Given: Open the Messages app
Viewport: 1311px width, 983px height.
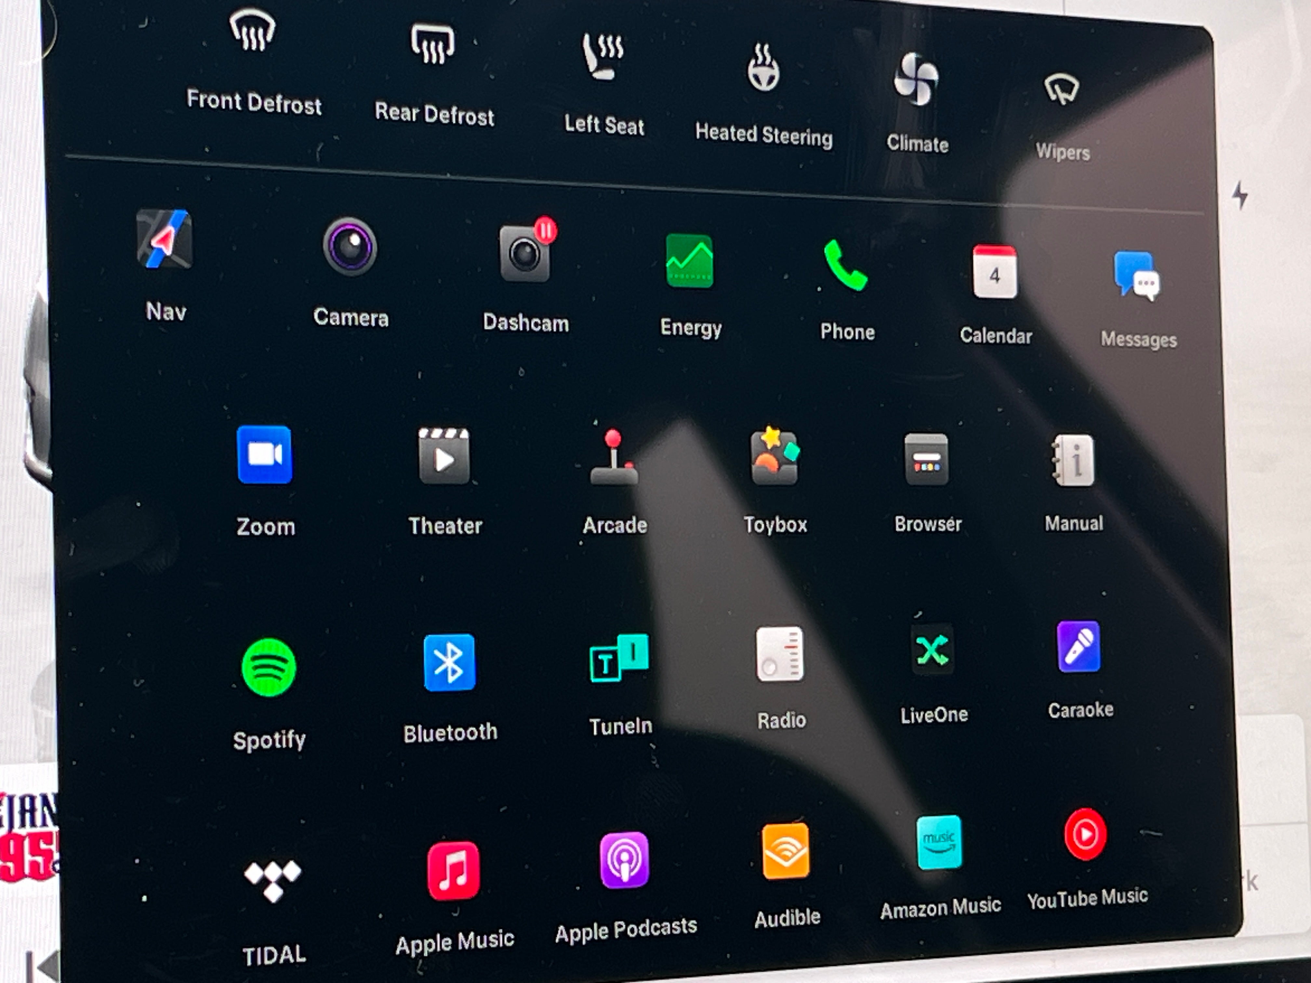Looking at the screenshot, I should [1137, 276].
